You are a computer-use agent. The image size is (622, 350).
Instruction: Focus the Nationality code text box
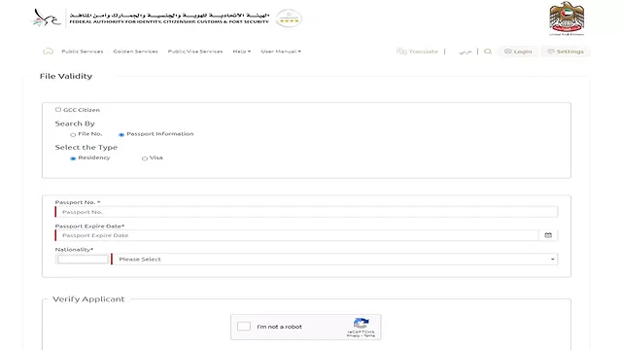pyautogui.click(x=83, y=260)
